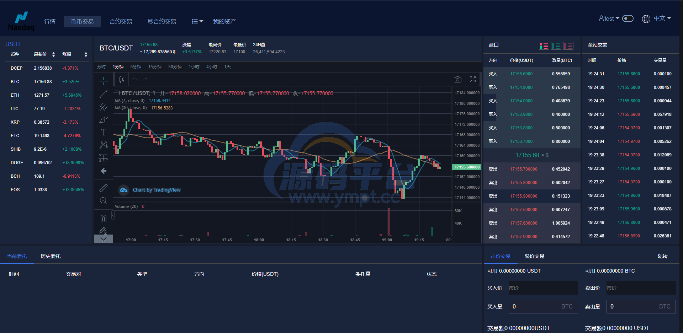Image resolution: width=683 pixels, height=333 pixels.
Task: Open candlestick chart style selector
Action: pyautogui.click(x=122, y=79)
